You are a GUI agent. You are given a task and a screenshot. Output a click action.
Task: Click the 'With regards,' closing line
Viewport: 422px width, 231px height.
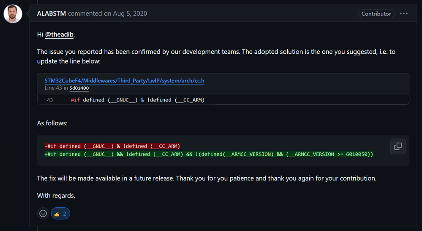[56, 195]
